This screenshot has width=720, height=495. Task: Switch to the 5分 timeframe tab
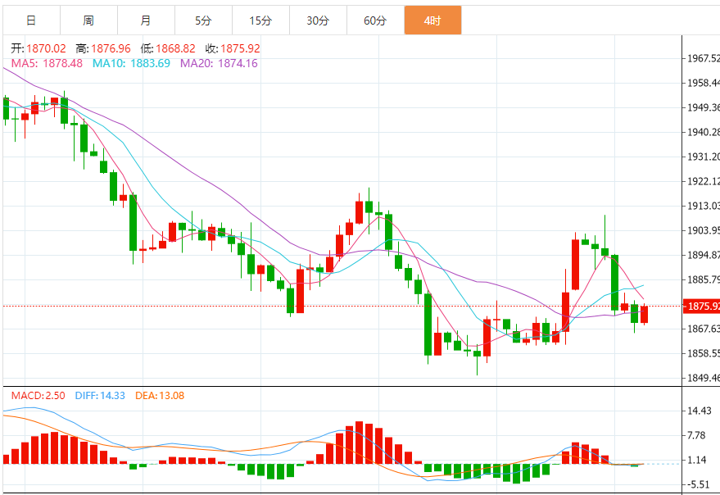(203, 20)
